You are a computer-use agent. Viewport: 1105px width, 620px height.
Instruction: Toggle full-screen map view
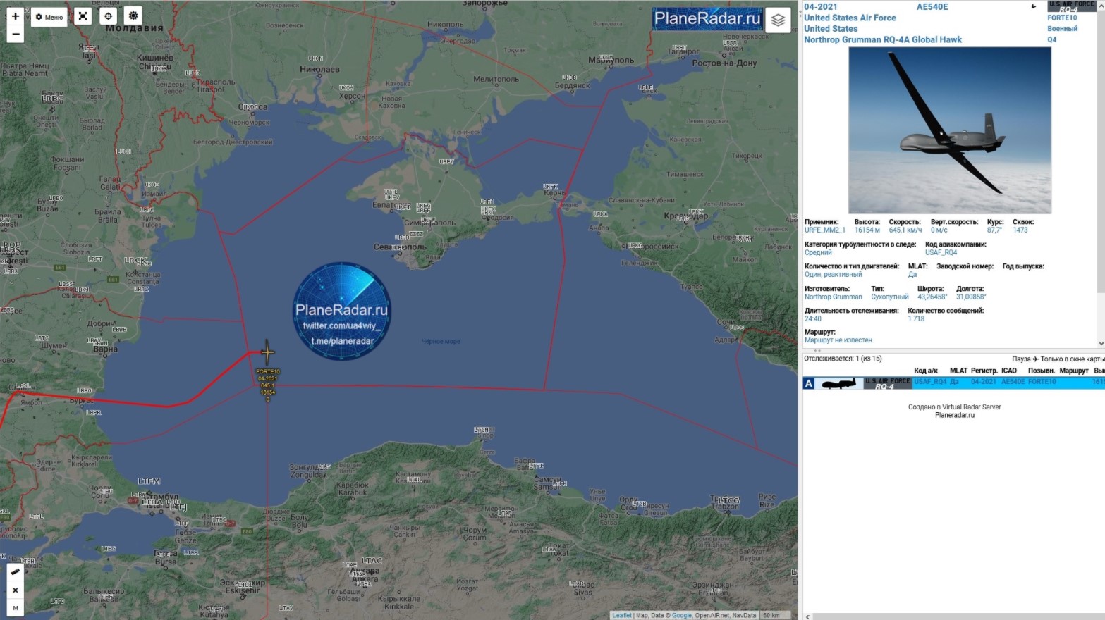click(x=83, y=16)
